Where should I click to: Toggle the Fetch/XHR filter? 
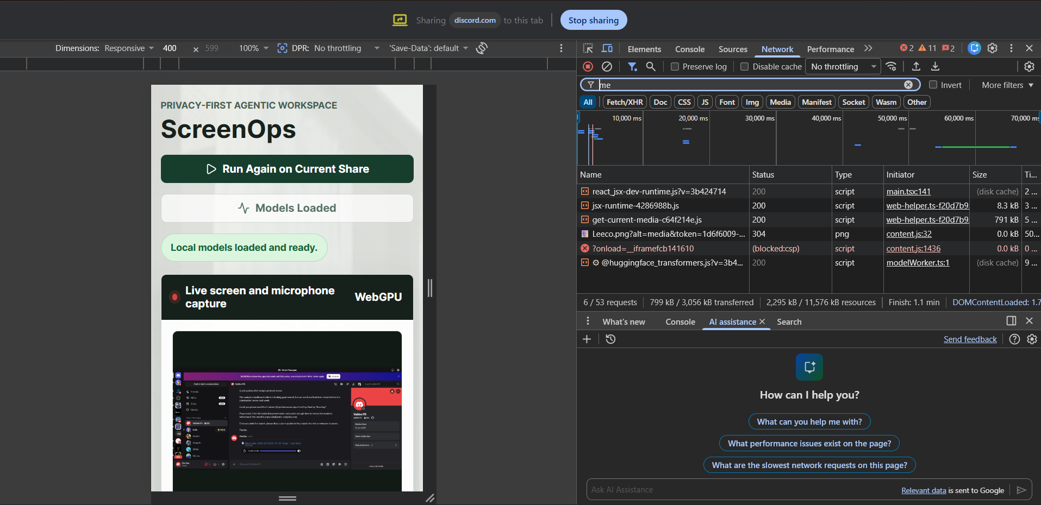pos(625,102)
